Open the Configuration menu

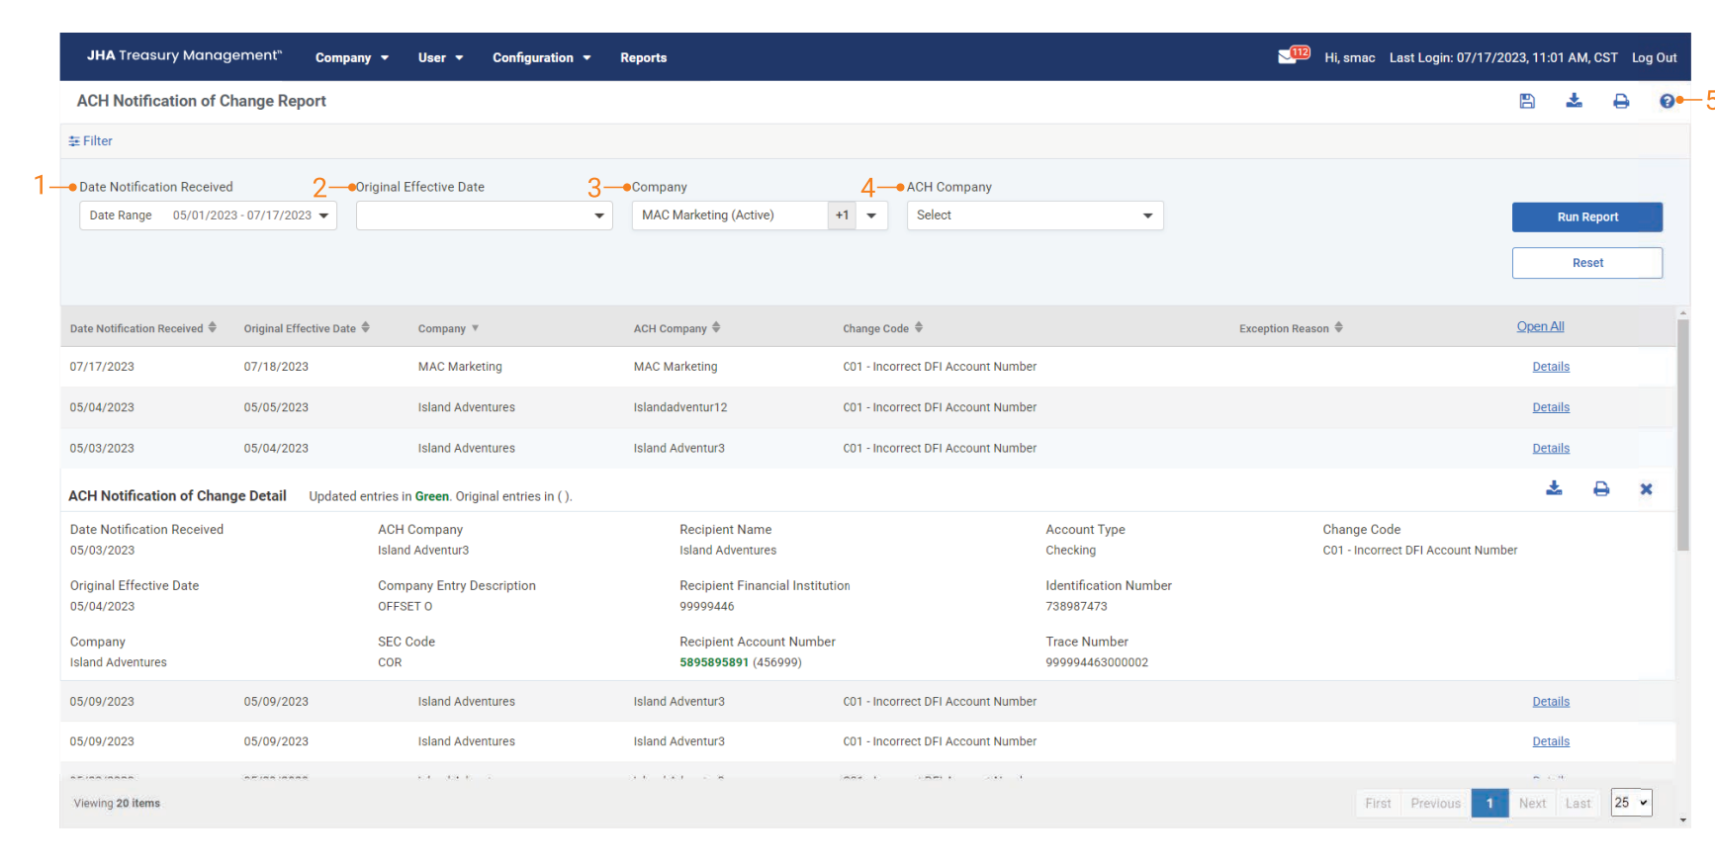coord(541,57)
